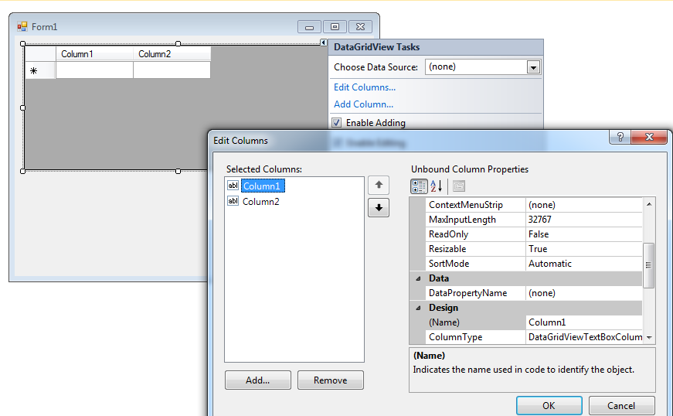Maximize the Form1 window
673x416 pixels.
coord(335,27)
